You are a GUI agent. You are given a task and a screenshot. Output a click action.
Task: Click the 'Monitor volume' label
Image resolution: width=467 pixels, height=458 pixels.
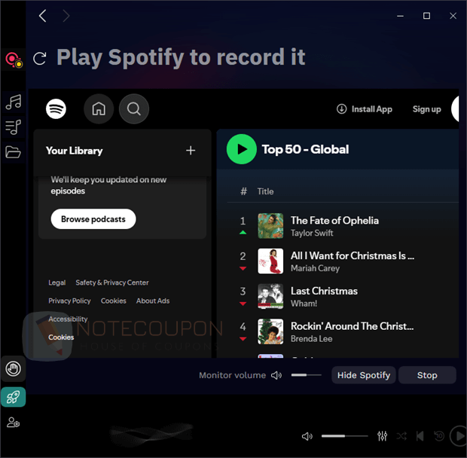232,375
